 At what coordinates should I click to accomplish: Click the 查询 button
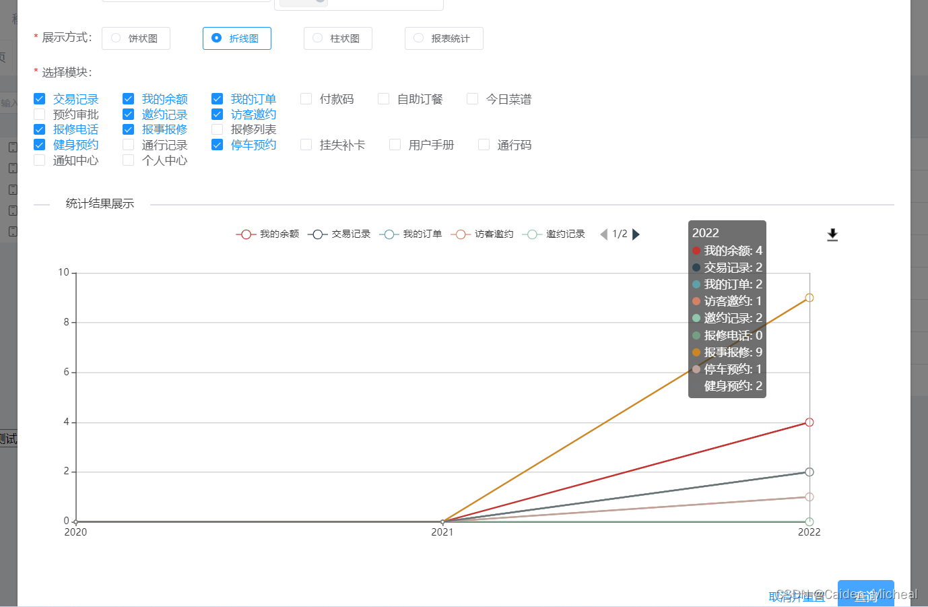pyautogui.click(x=866, y=594)
